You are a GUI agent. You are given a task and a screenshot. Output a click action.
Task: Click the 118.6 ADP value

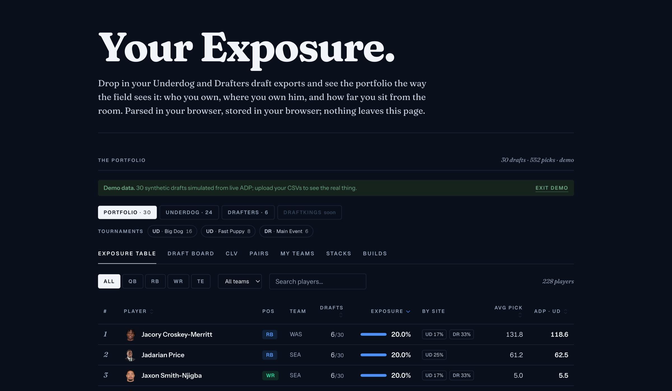[559, 334]
